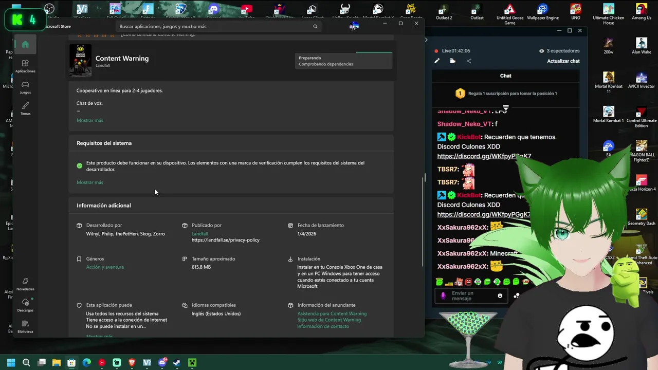
Task: Open Aplicaciones in the Store sidebar
Action: pos(25,66)
